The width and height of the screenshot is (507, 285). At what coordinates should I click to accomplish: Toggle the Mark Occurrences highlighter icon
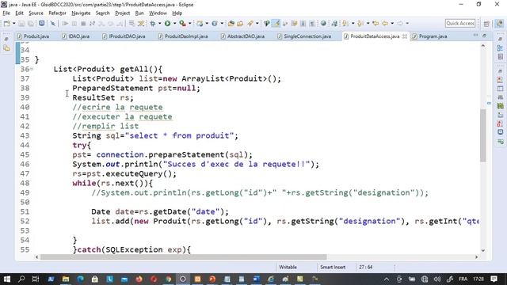[276, 23]
